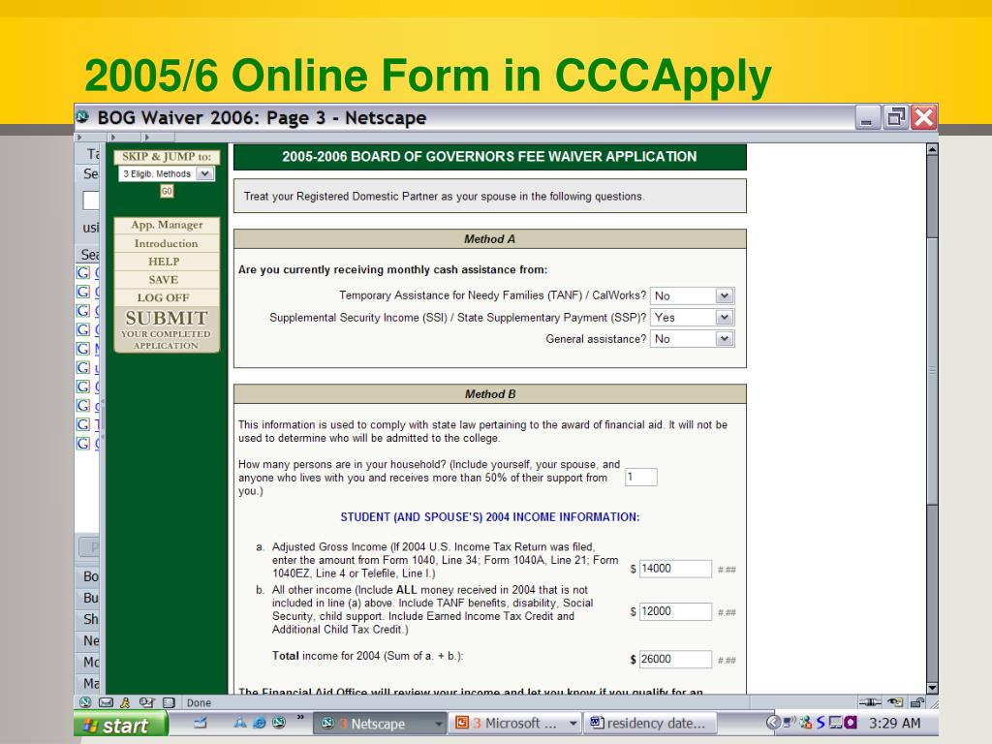The image size is (992, 744).
Task: Launch Netscape from quick launch icon
Action: click(x=278, y=723)
